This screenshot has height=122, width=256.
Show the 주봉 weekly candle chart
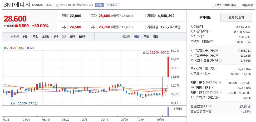click(146, 37)
